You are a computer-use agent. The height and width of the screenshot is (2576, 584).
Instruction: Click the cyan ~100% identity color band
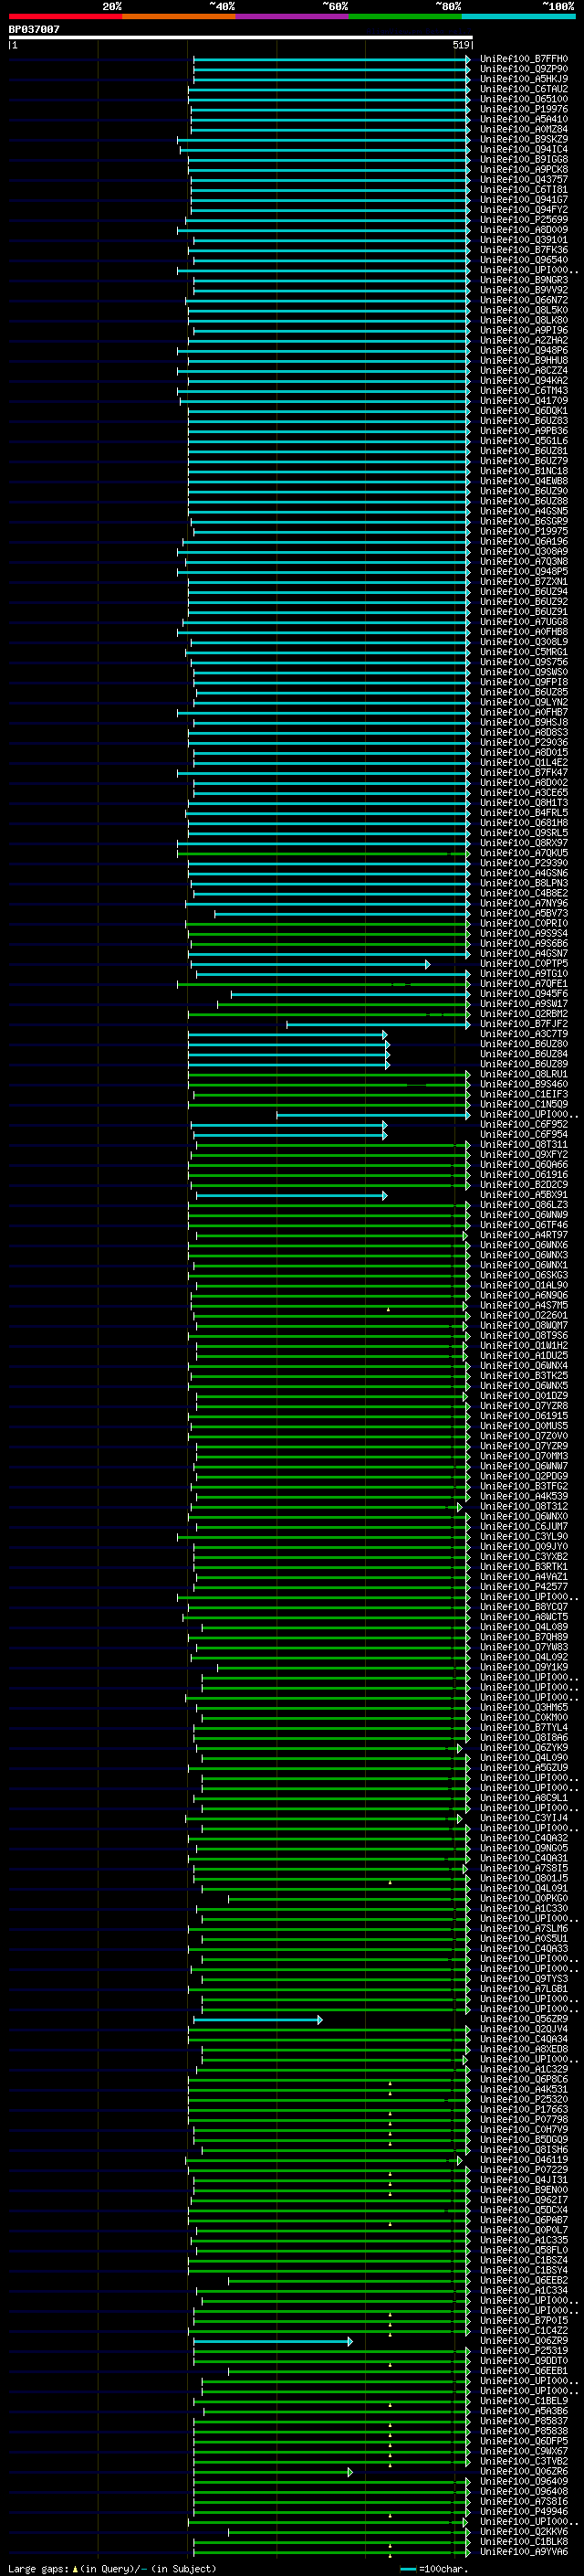518,16
